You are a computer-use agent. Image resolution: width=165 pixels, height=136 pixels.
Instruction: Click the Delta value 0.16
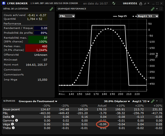84,117
